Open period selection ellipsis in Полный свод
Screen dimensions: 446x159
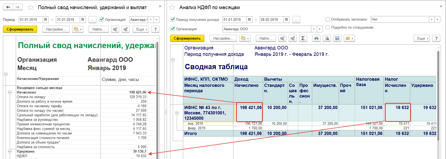[92, 20]
